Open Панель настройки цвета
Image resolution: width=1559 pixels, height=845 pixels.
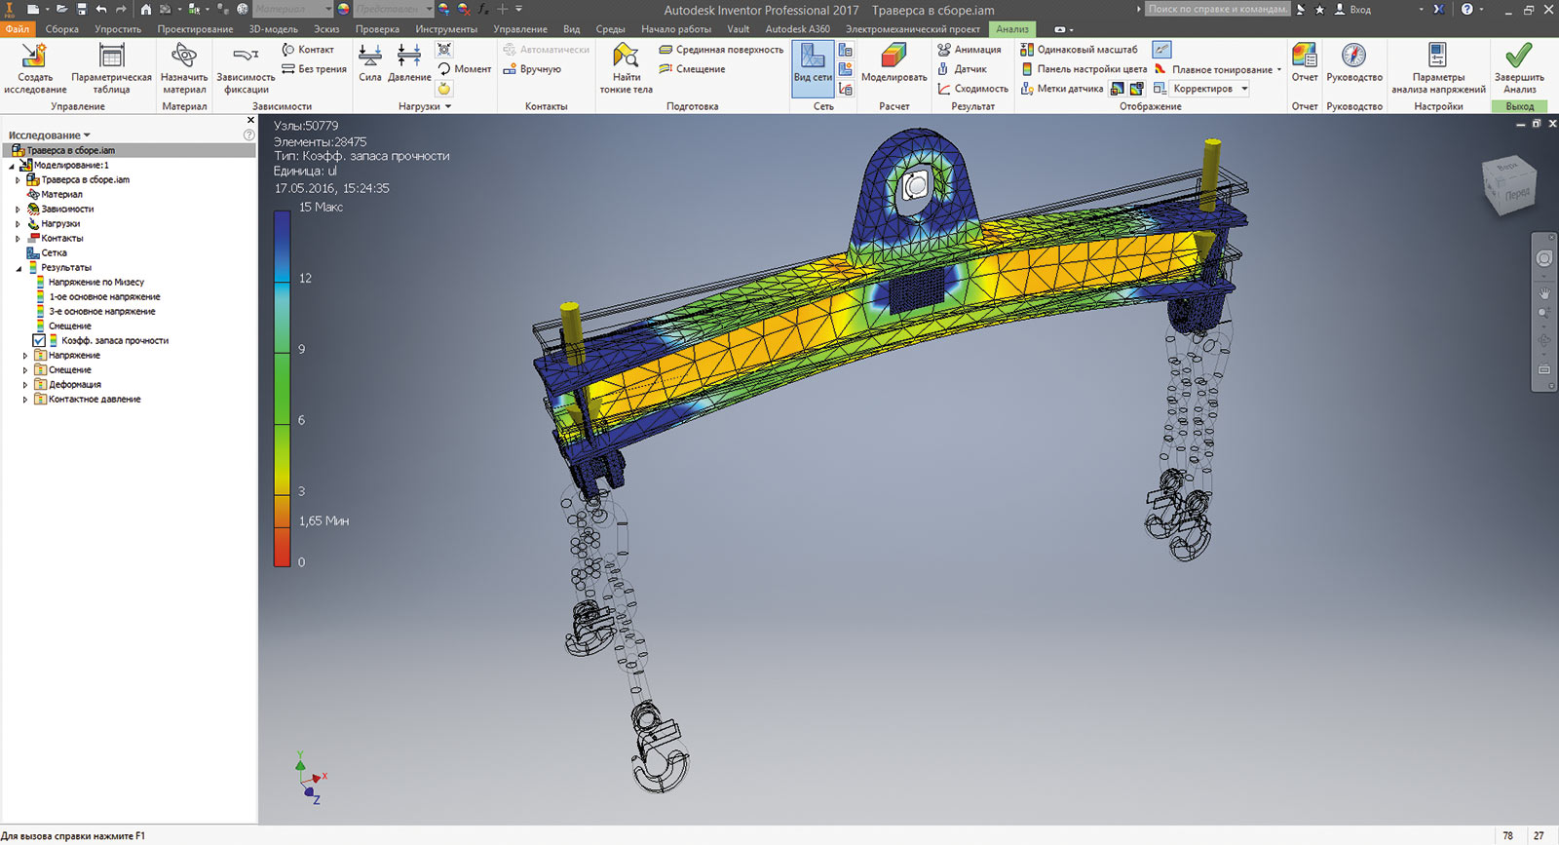tap(1084, 69)
